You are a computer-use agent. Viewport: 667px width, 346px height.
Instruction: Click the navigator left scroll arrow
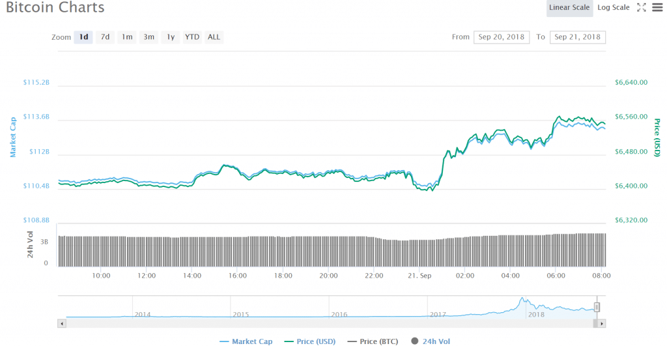[62, 323]
